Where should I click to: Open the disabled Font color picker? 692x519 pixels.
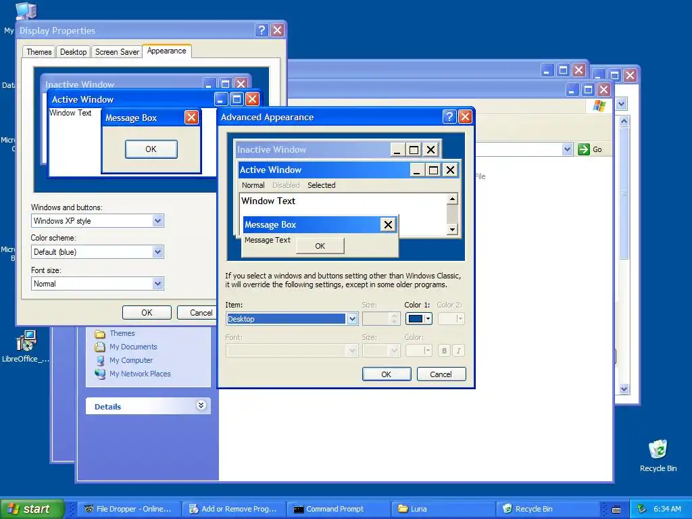tap(418, 351)
